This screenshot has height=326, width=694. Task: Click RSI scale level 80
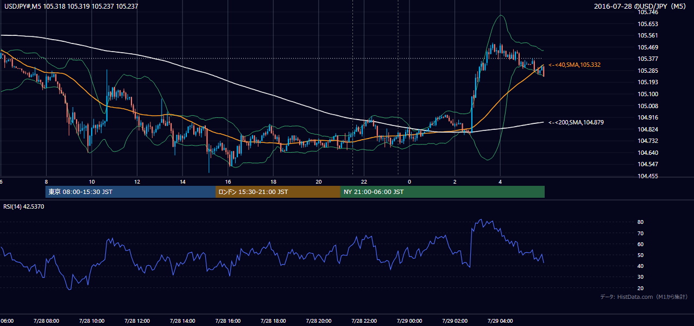point(641,222)
